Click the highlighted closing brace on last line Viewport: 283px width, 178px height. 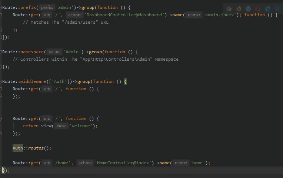[x=3, y=170]
